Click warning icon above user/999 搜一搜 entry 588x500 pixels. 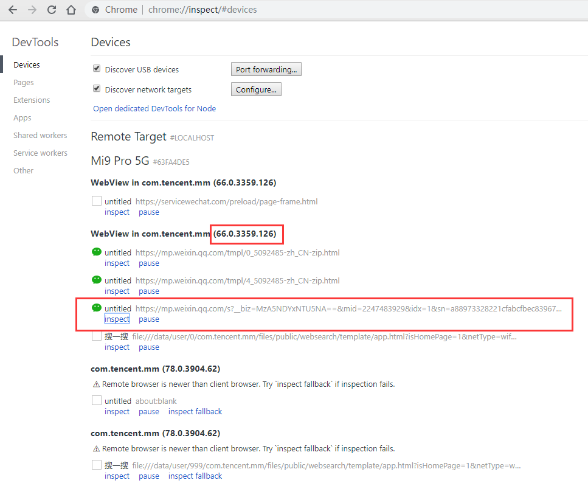click(96, 449)
